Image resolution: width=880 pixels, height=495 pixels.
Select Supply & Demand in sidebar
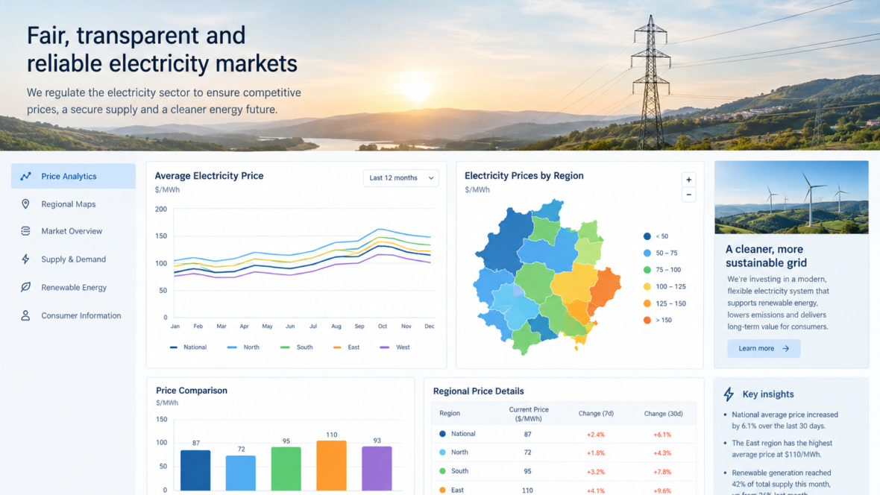point(74,259)
